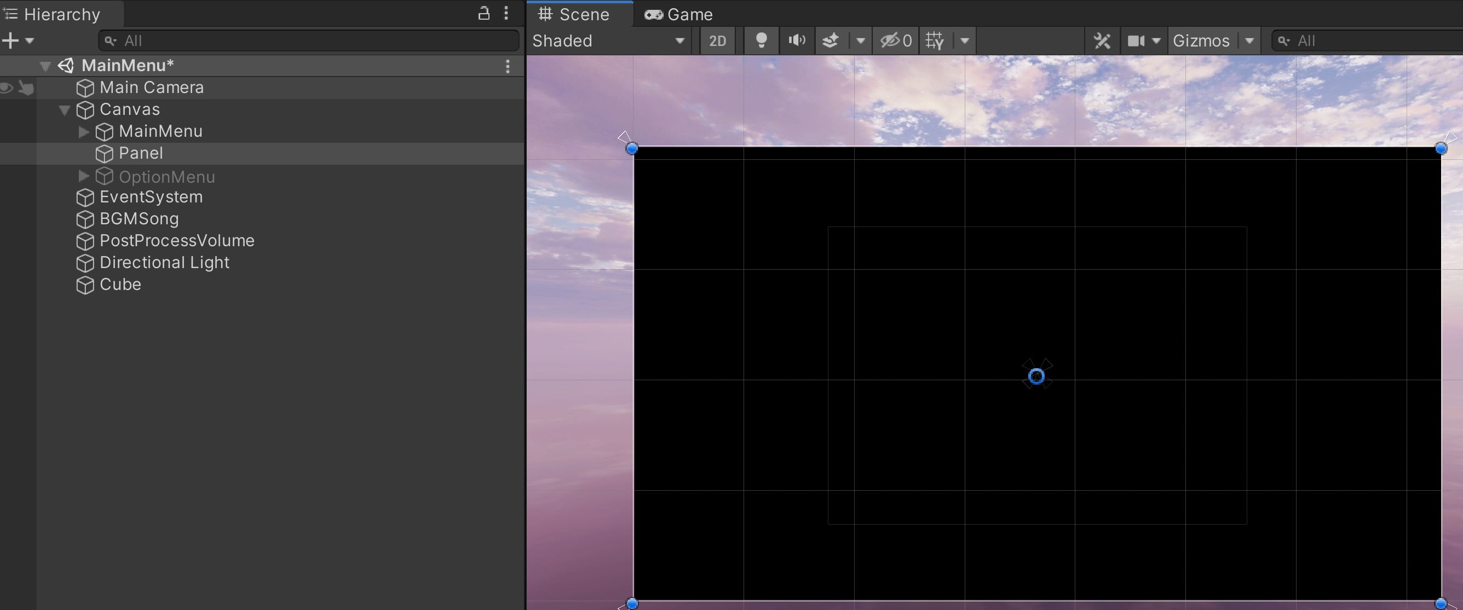Focus the Hierarchy search field

click(x=309, y=41)
